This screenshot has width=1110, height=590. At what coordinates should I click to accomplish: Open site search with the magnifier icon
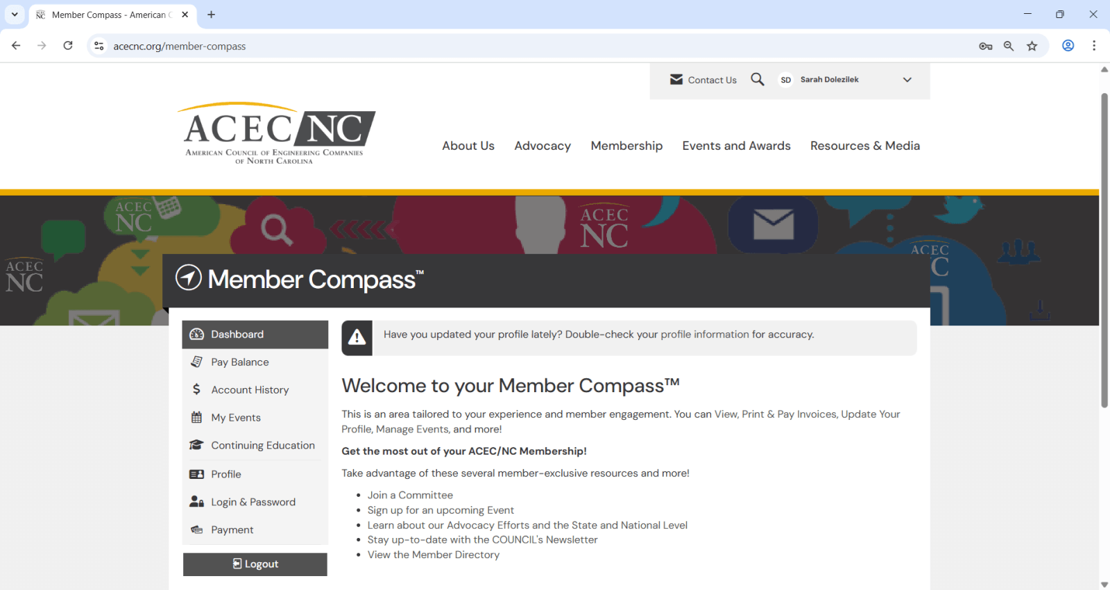click(758, 80)
